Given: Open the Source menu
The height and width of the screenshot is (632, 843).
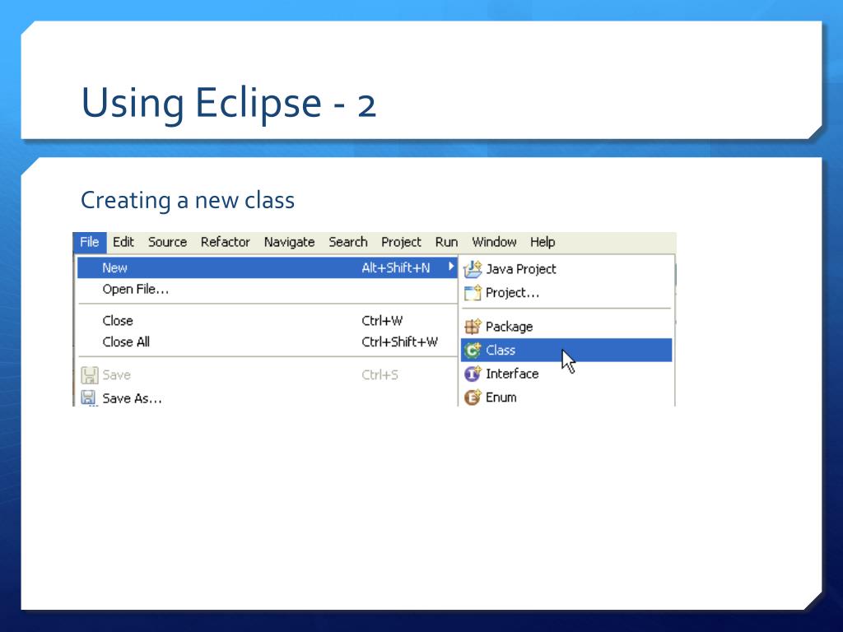Looking at the screenshot, I should [167, 243].
